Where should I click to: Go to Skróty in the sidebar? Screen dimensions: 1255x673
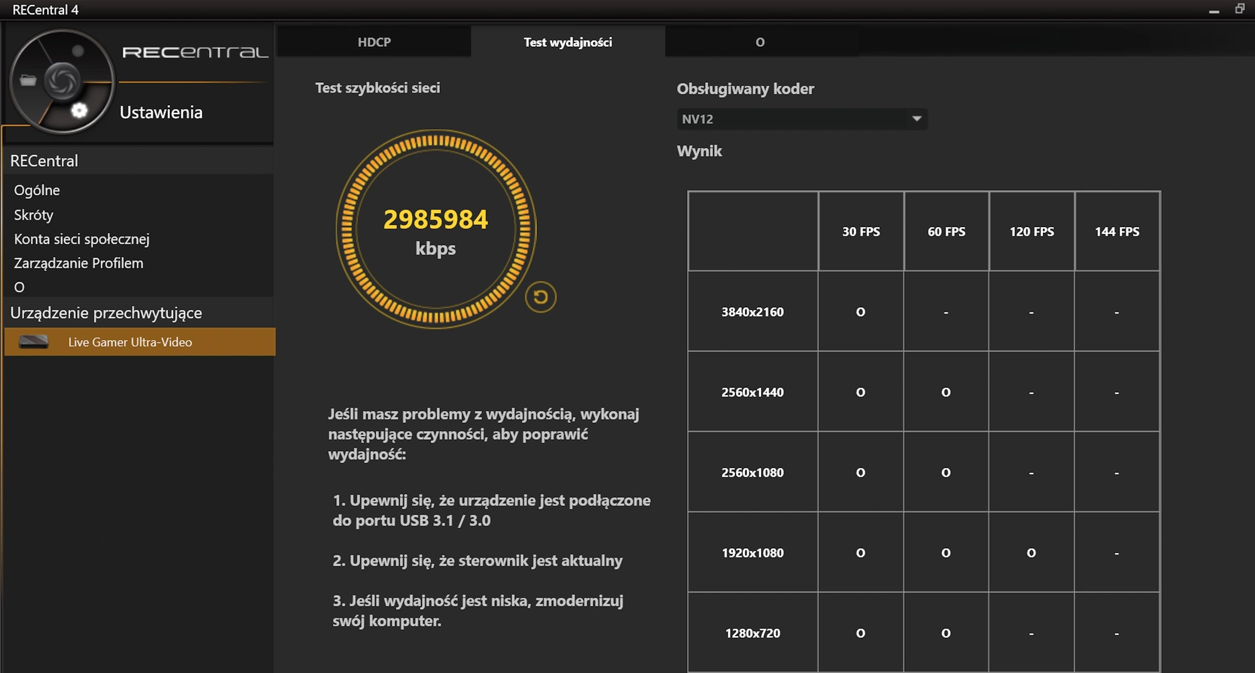coord(34,215)
